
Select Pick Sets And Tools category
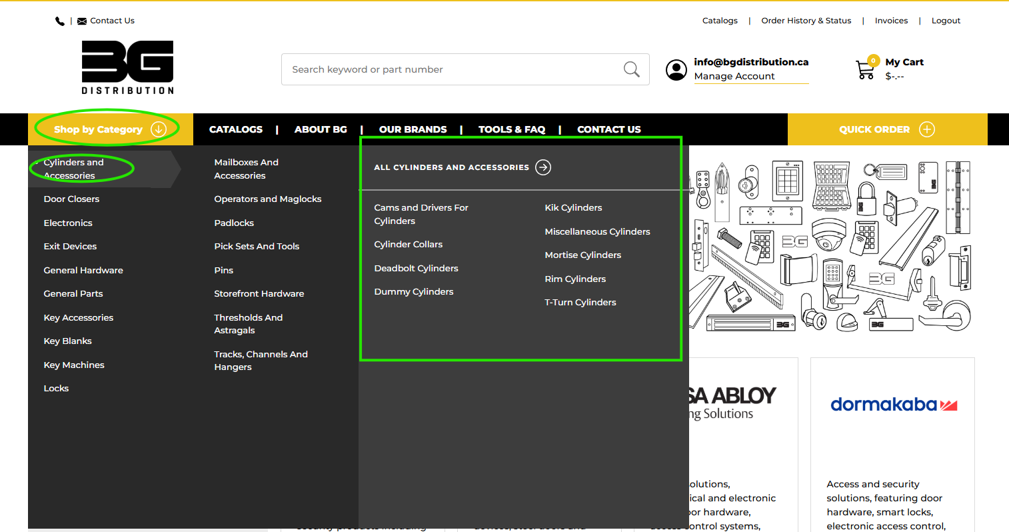coord(257,247)
